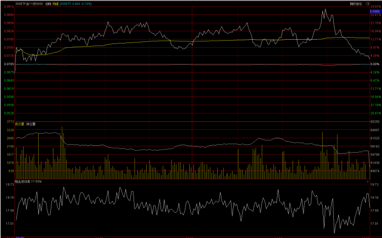Click the blue highlighted 0.0888 price marker
This screenshot has width=382, height=238.
pos(375,11)
